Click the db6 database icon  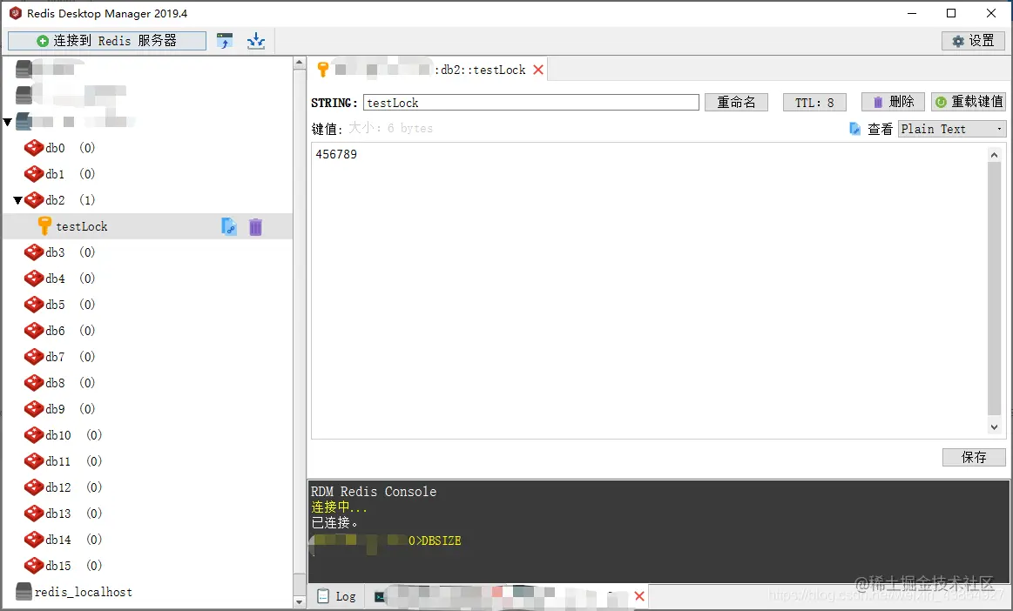pyautogui.click(x=34, y=331)
